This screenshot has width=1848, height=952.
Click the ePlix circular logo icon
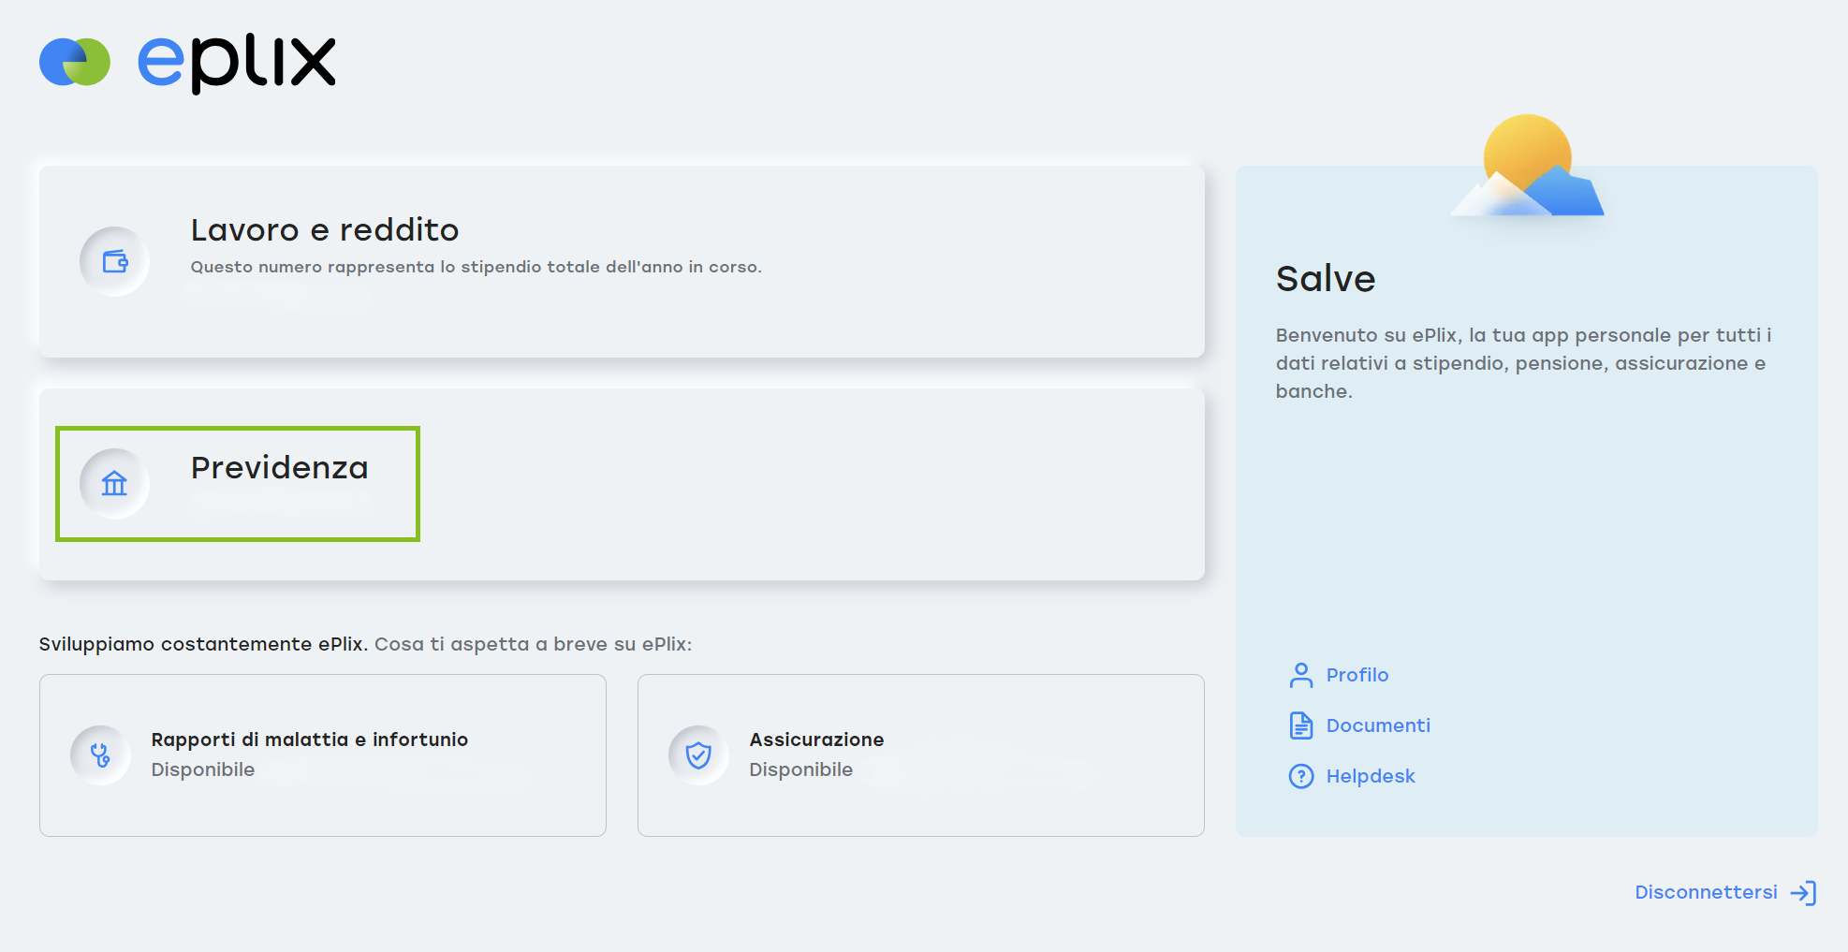pyautogui.click(x=75, y=62)
